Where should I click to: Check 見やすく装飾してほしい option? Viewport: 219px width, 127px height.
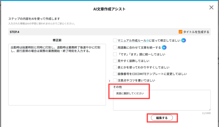[115, 61]
